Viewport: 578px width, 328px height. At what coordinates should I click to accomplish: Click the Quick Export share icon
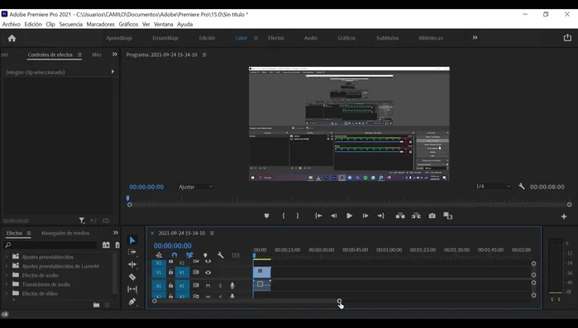(x=567, y=37)
